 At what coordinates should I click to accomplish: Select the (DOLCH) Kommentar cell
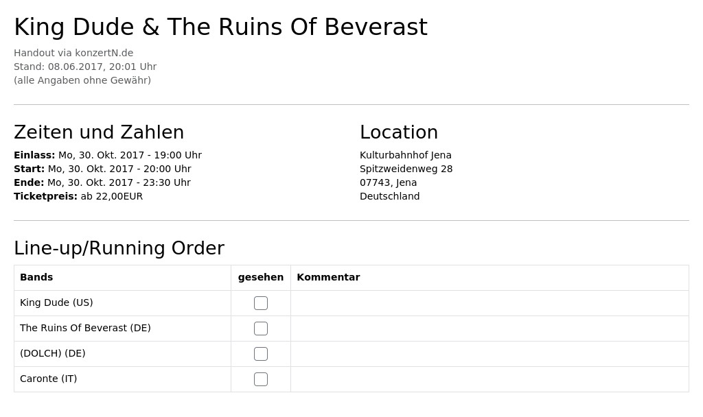[x=489, y=354]
